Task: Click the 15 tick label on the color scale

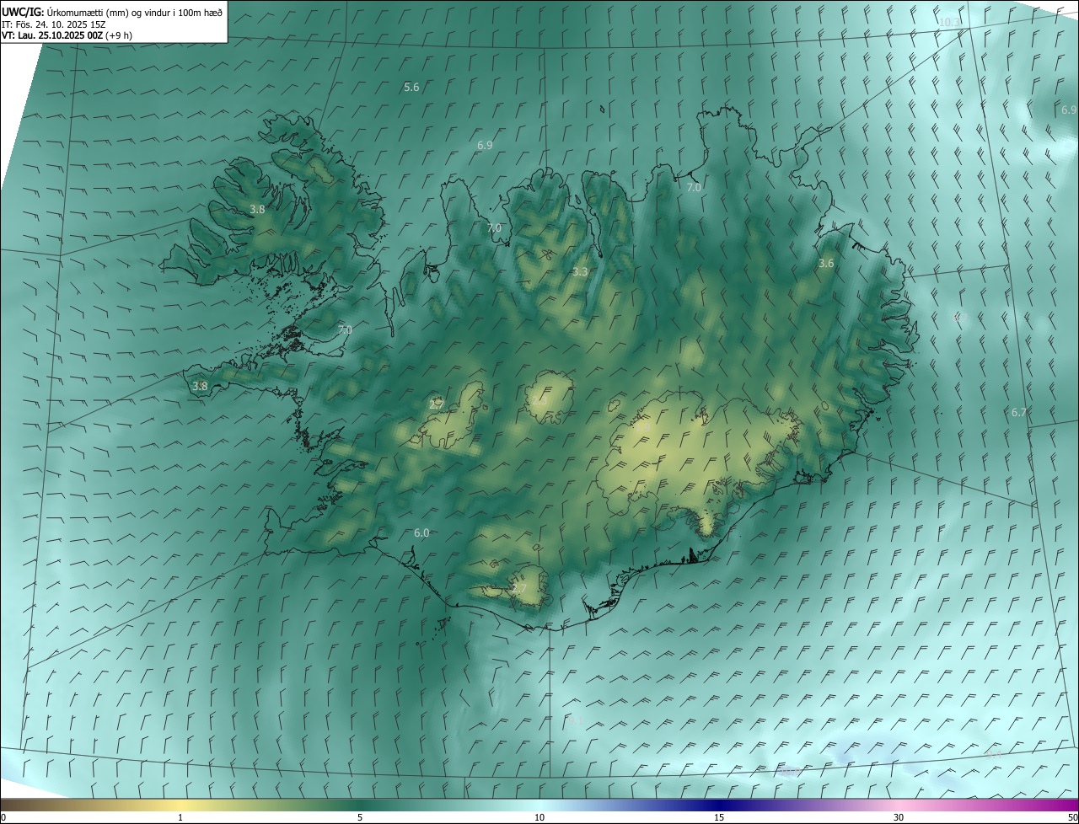Action: click(719, 817)
